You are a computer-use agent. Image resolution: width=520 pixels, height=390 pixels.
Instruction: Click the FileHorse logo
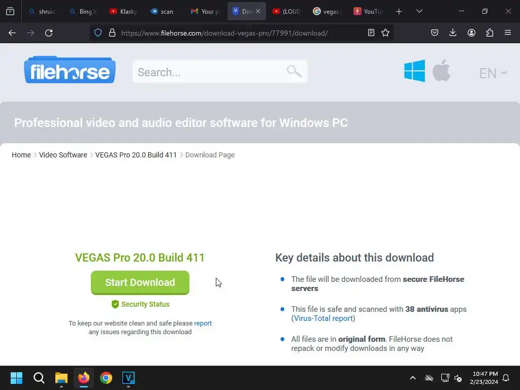(70, 70)
